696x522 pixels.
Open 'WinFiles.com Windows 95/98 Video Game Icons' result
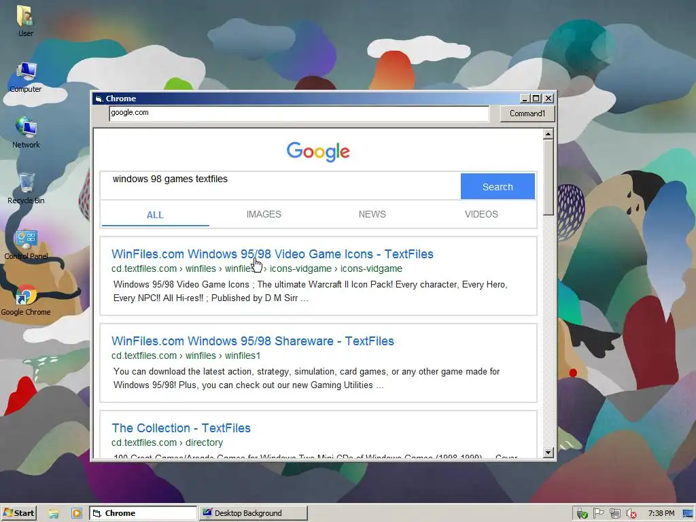[272, 254]
